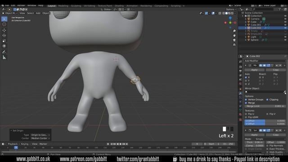Hide Sphere in outliner via eye icon
Viewport: 288px width, 162px height.
(x=285, y=40)
